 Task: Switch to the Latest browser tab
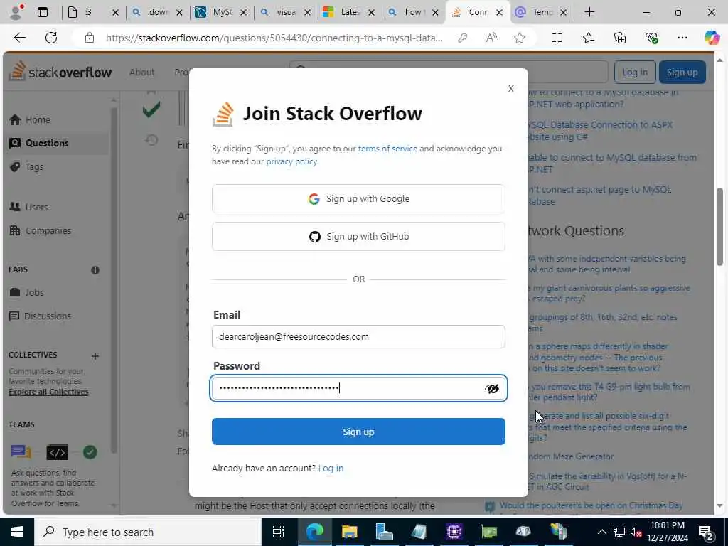350,12
